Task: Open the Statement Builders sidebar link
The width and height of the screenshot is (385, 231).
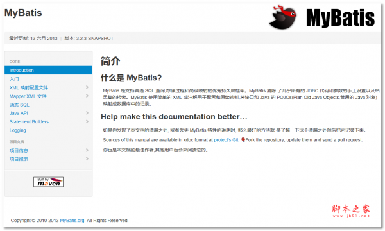Action: tap(29, 121)
